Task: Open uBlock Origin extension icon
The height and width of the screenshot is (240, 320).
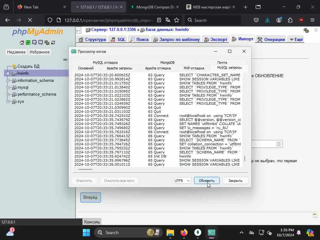Action: [x=301, y=20]
